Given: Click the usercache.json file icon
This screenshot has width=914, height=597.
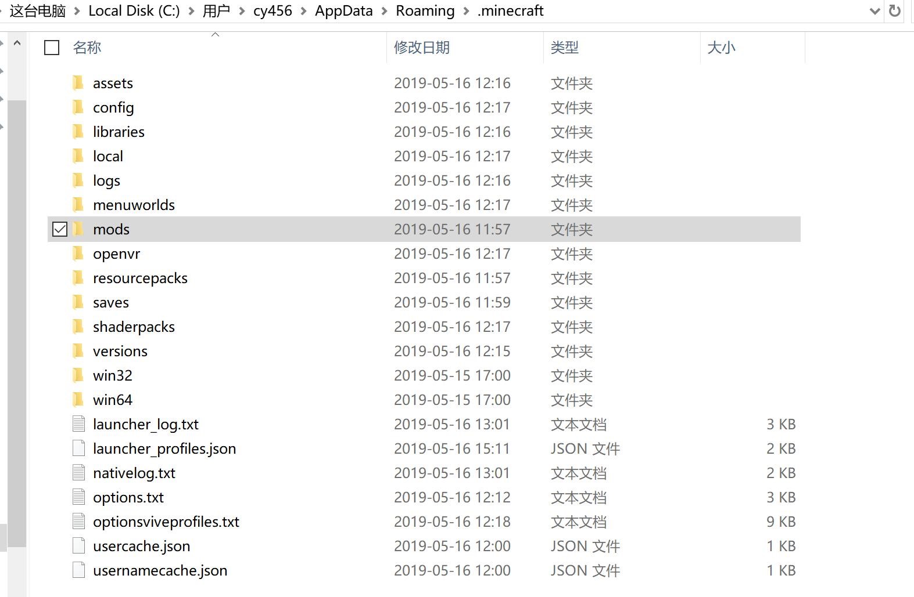Looking at the screenshot, I should (78, 546).
